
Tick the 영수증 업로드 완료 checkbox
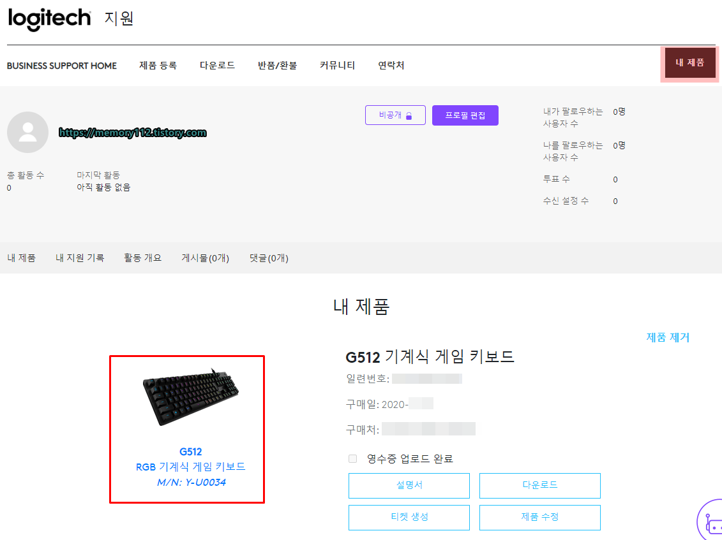pyautogui.click(x=353, y=458)
